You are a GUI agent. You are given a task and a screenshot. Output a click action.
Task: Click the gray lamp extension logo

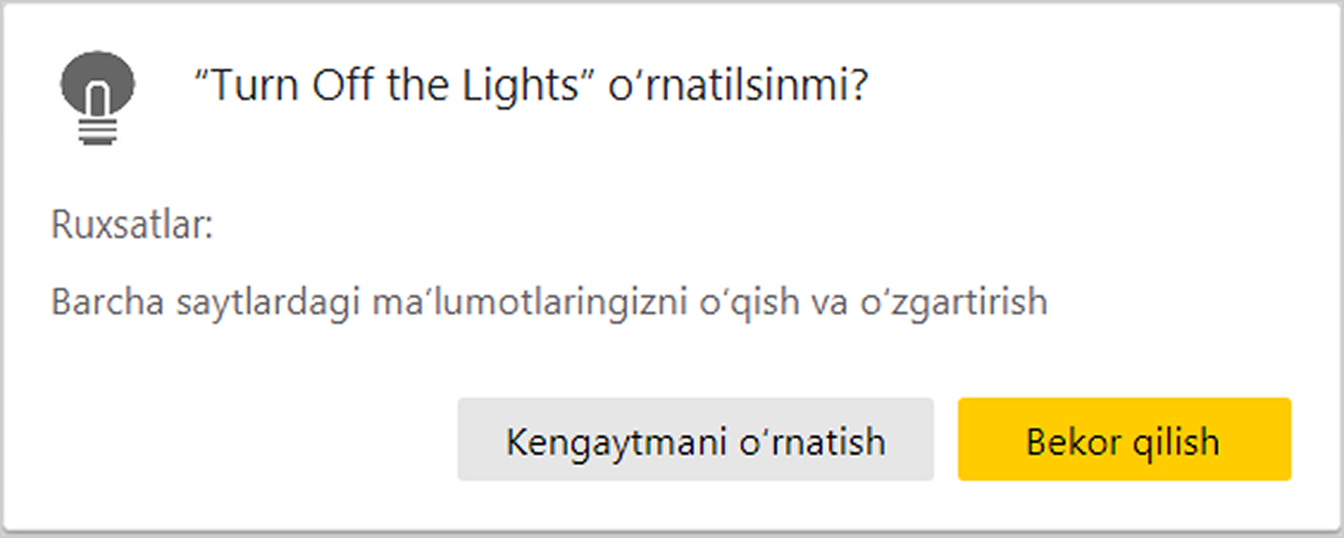pos(98,83)
